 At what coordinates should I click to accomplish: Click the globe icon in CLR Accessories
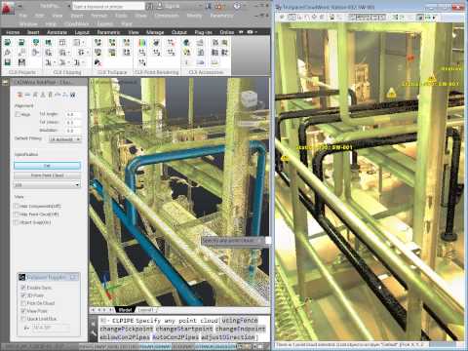coord(186,43)
